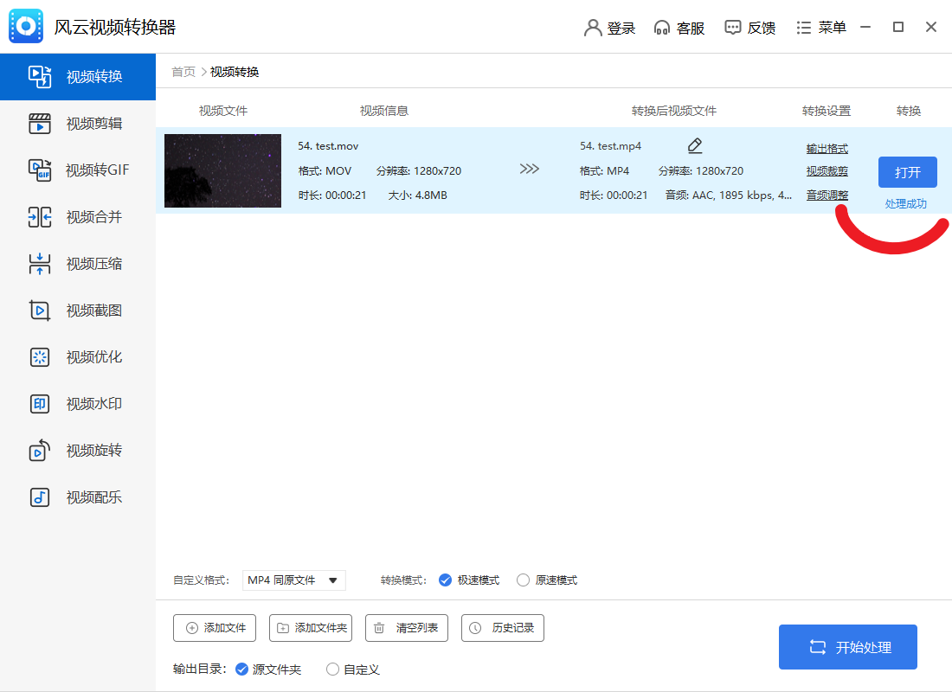Open 客服 customer service in title bar
Viewport: 952px width, 692px height.
click(x=679, y=28)
